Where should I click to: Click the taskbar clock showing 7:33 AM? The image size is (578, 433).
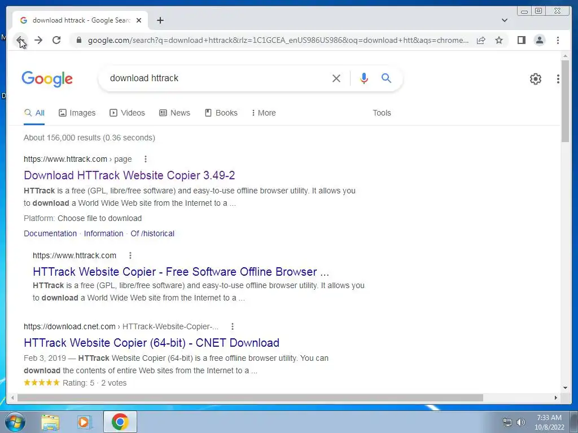click(549, 422)
